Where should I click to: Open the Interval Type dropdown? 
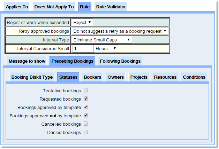pos(102,40)
